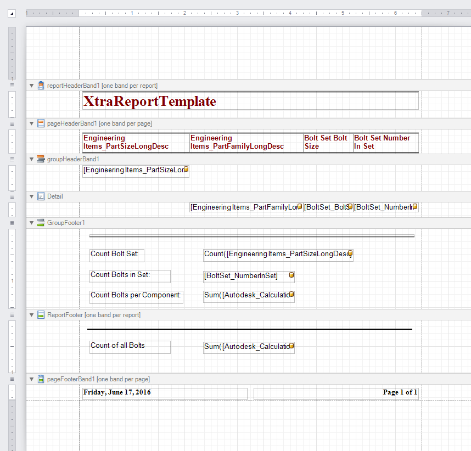The image size is (471, 451).
Task: Click the pageHeaderBand1 band icon
Action: 41,123
